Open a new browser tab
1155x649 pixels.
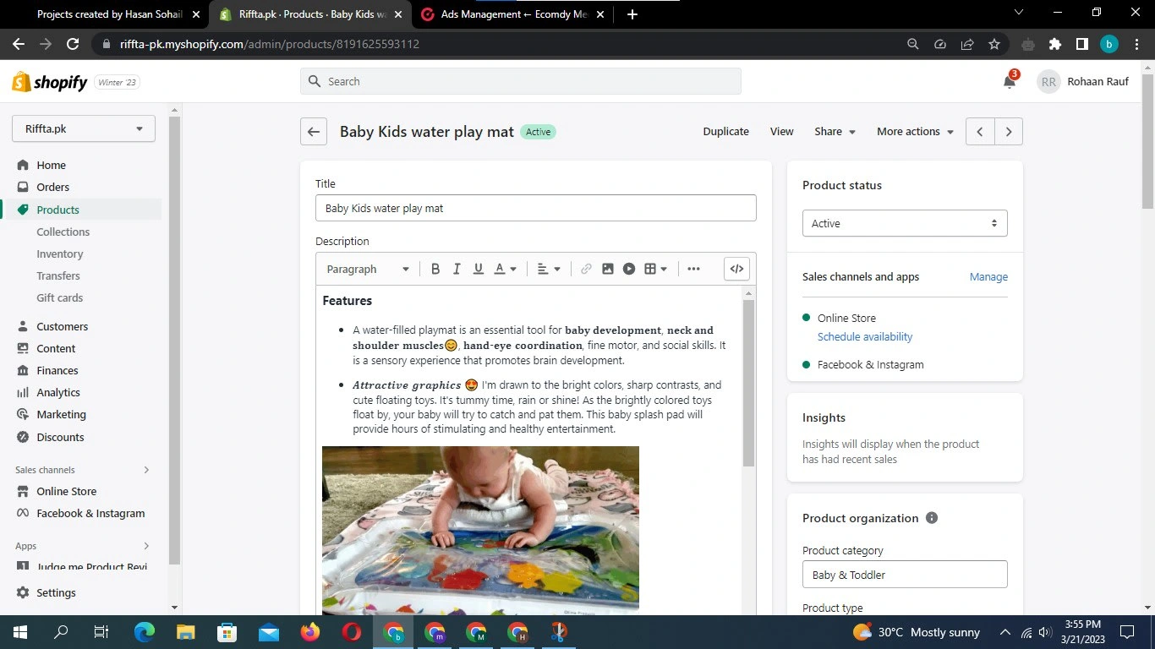click(632, 14)
